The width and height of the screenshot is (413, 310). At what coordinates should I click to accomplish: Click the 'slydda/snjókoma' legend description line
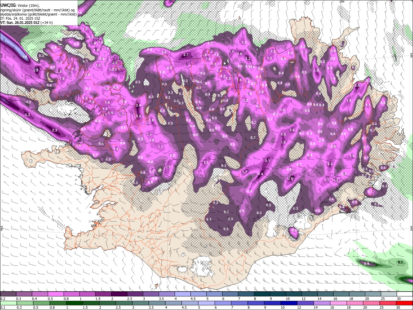38,14
